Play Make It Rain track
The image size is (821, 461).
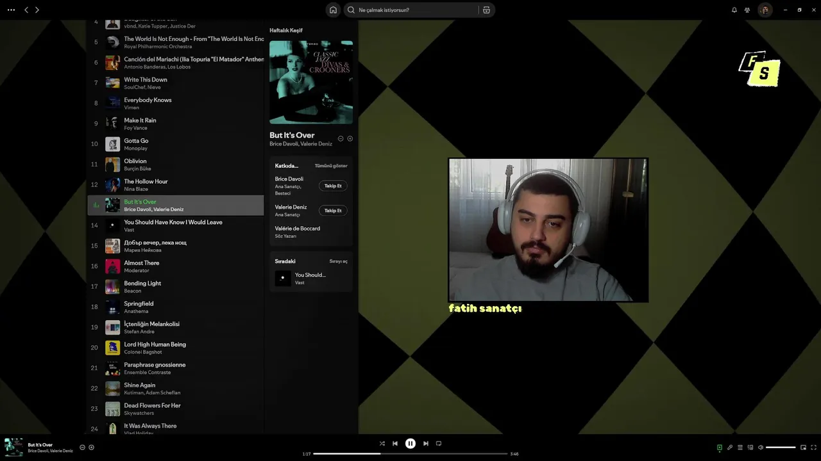tap(175, 124)
